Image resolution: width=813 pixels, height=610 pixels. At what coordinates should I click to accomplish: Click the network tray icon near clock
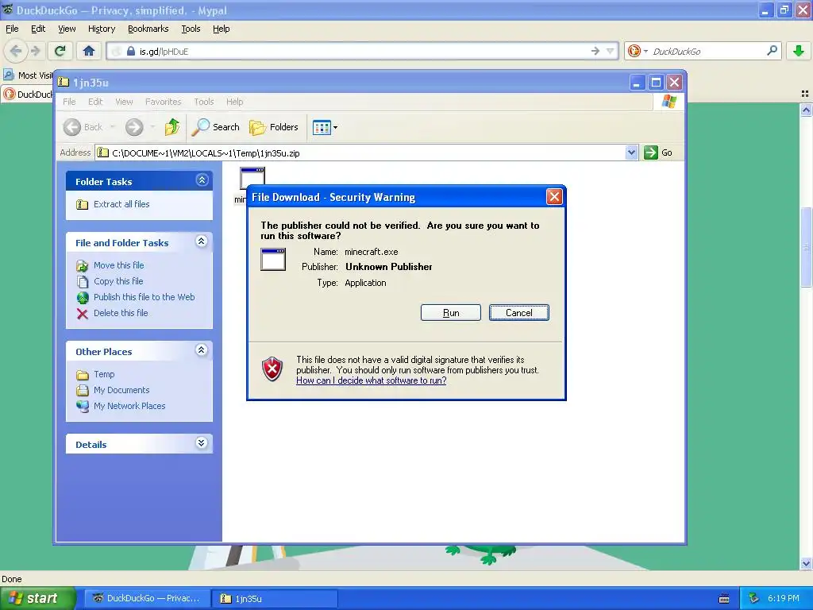754,599
